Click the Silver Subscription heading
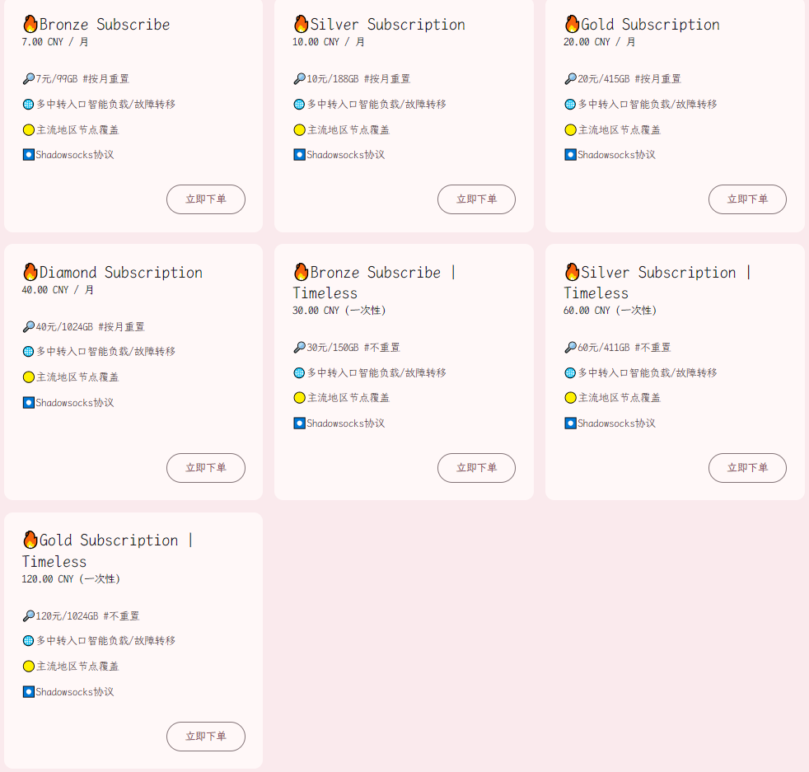 pyautogui.click(x=387, y=24)
